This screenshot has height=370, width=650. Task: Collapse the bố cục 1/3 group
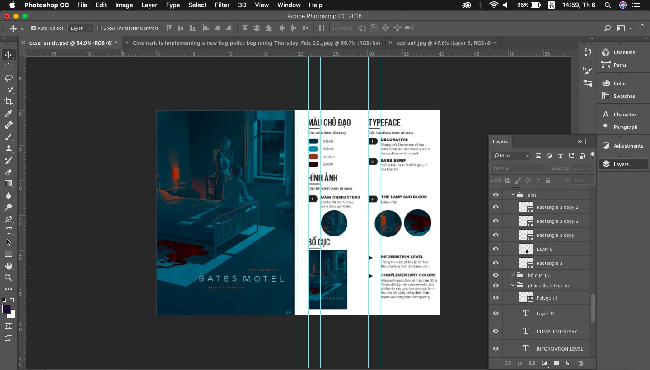513,275
